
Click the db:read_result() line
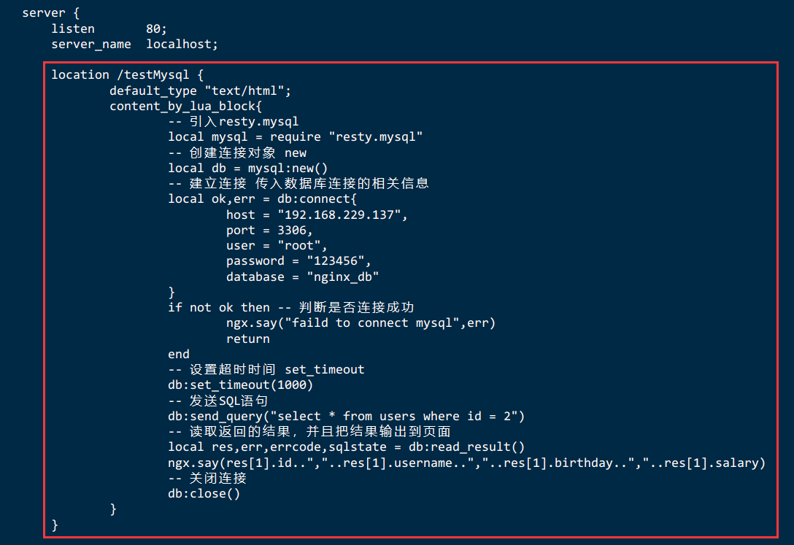pos(346,447)
